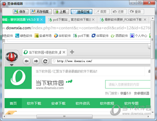Open 软件专题 navigation item
This screenshot has height=121, width=157.
131,103
